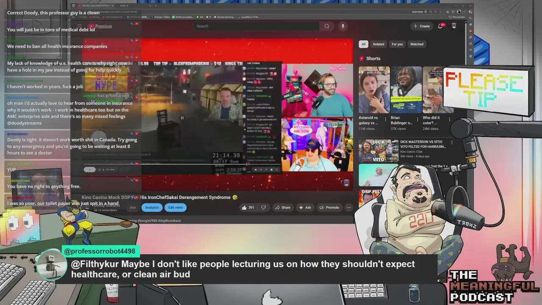Dislike the video with thumbs down
The width and height of the screenshot is (542, 305).
point(263,208)
